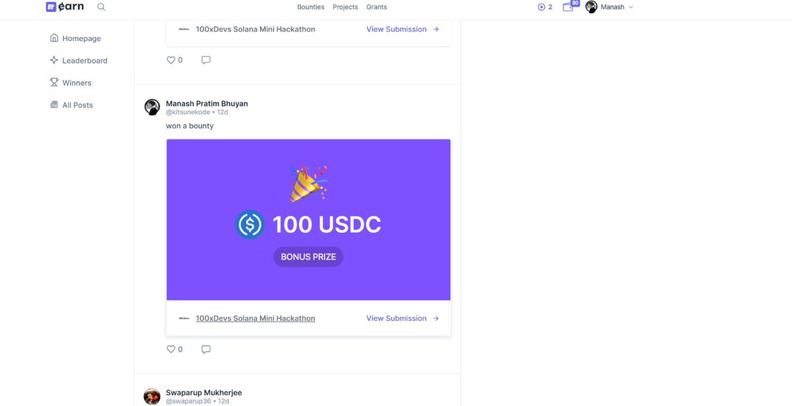Click Manash's profile avatar in the header
792x406 pixels.
591,7
